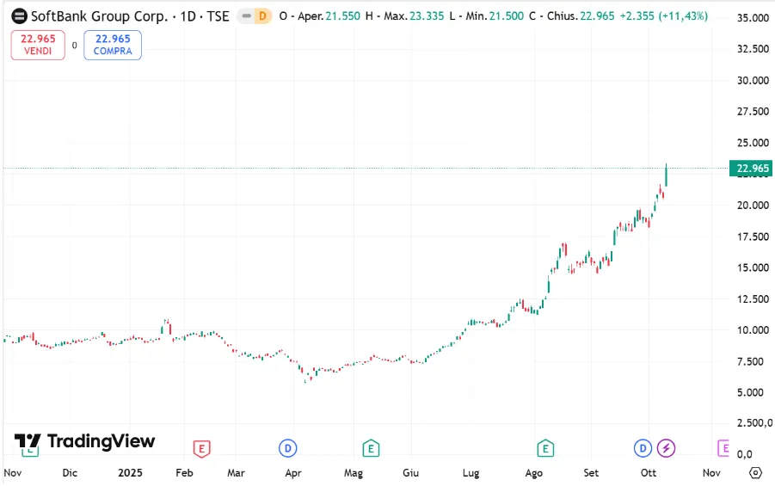Click the green 22.965 current price label

pyautogui.click(x=751, y=168)
